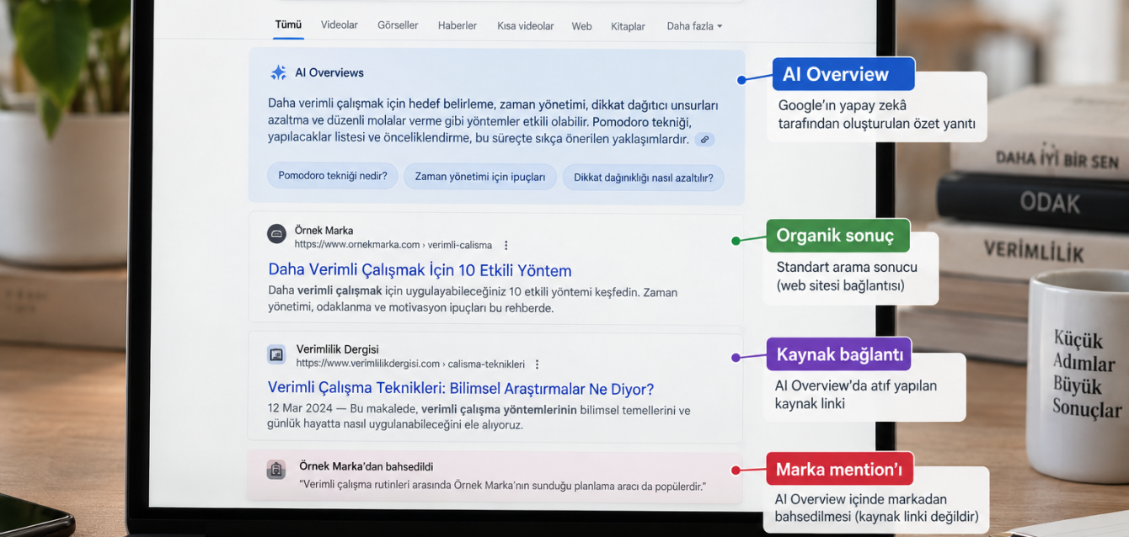
Task: Open Verimli Çalışma Teknikleri: Bilimsel Araştırmalar link
Action: point(461,389)
